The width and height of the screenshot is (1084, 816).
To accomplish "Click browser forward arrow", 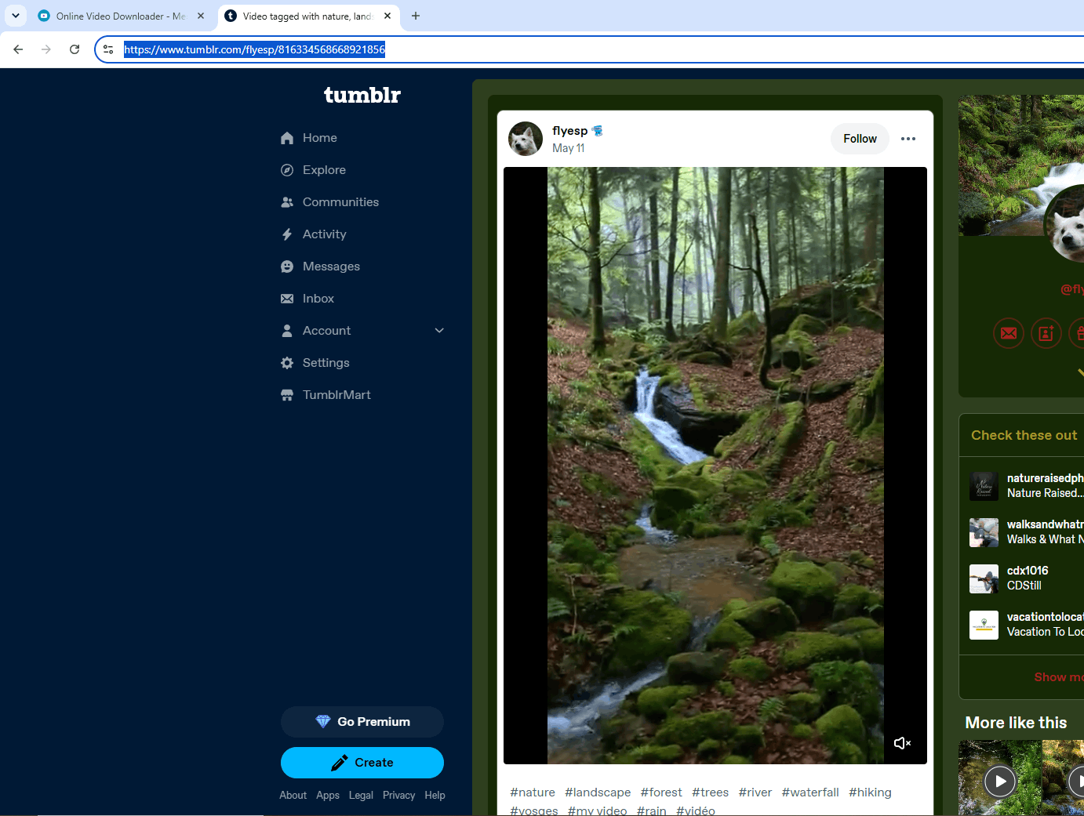I will pos(46,49).
